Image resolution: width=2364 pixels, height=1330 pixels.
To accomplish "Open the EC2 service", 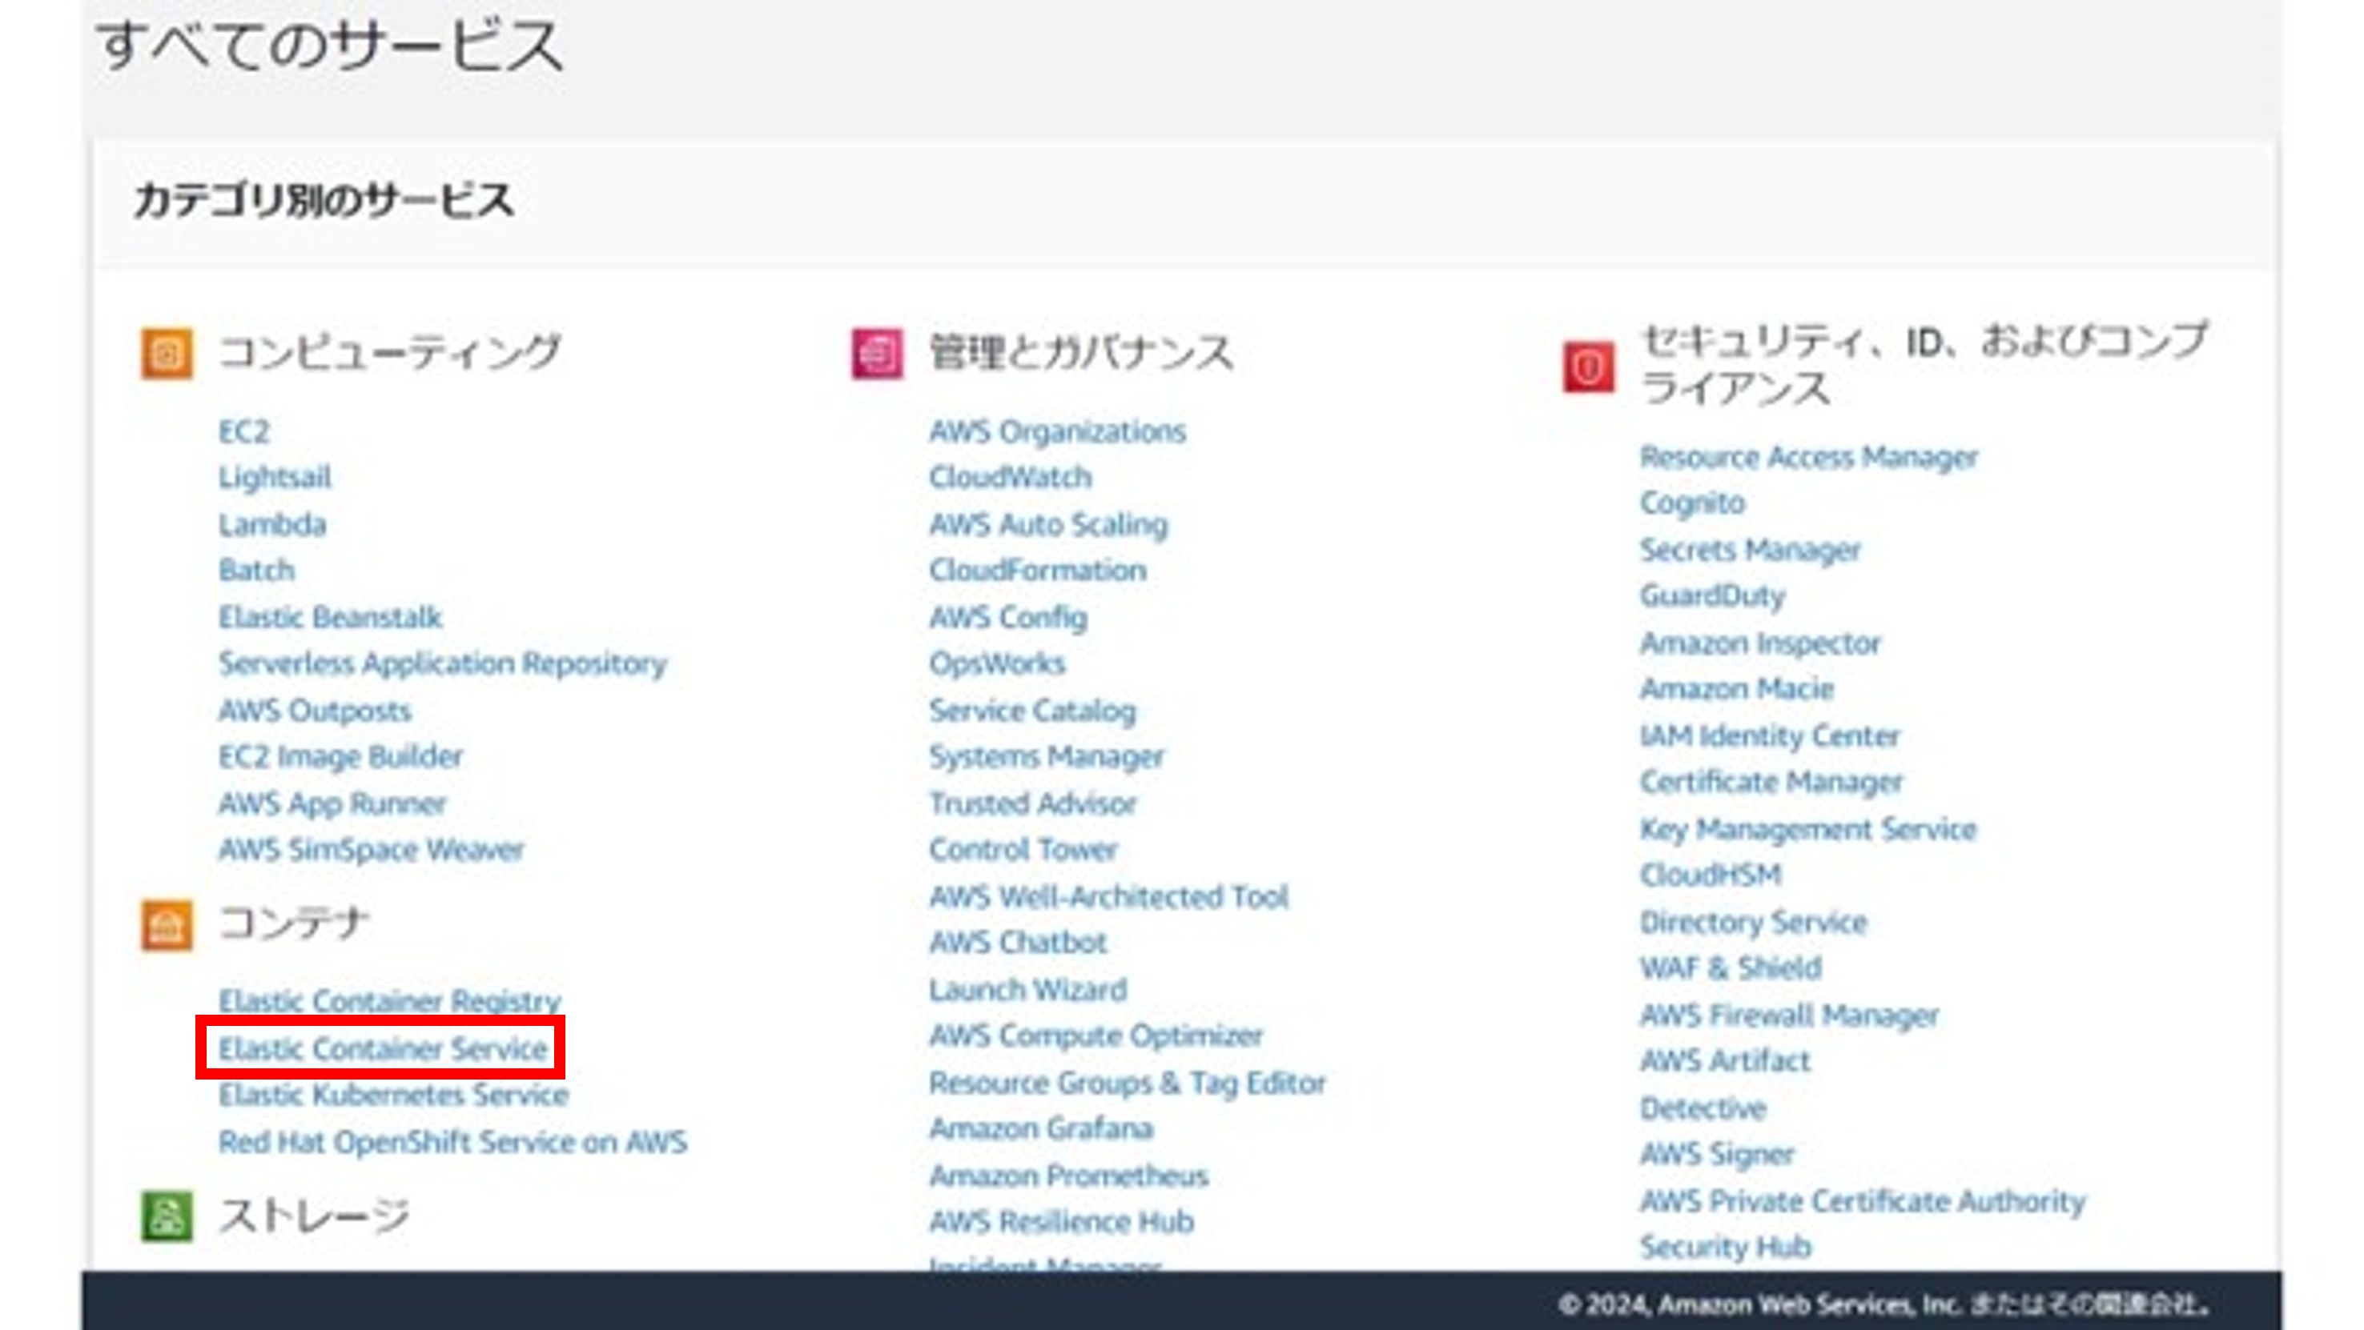I will point(244,431).
